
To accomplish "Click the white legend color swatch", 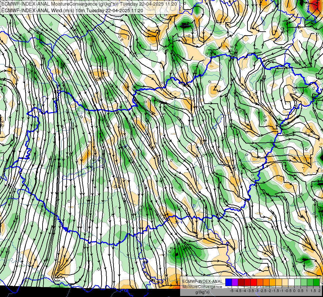I will click(291, 282).
